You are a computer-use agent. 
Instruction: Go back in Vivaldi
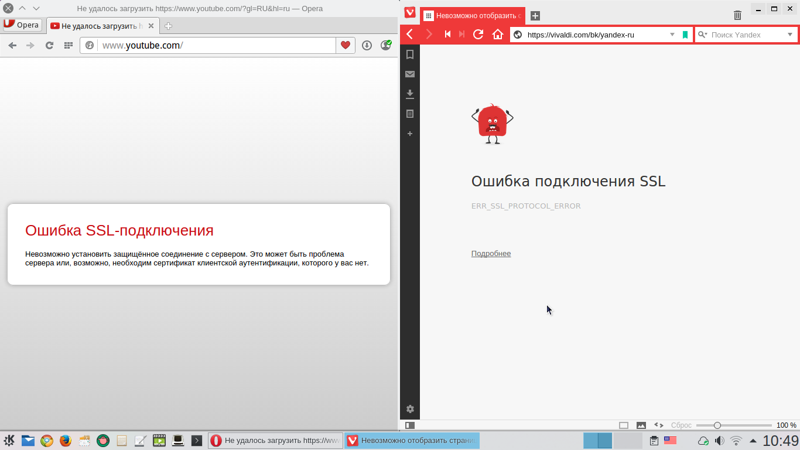410,35
